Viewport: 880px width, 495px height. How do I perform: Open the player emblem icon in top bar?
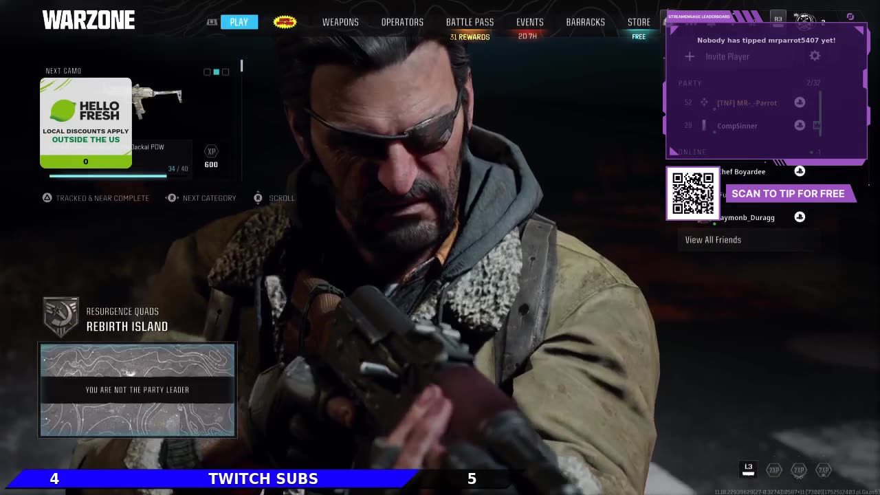point(805,21)
